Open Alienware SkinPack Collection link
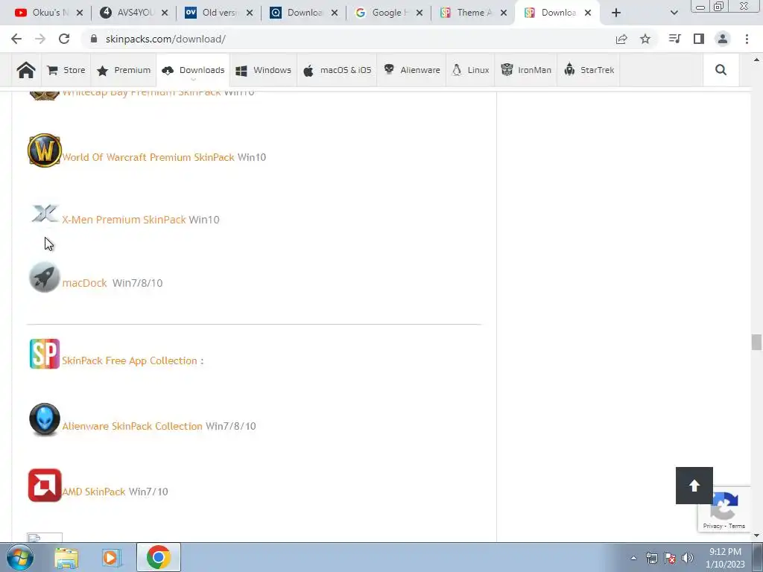Image resolution: width=763 pixels, height=572 pixels. 133,426
